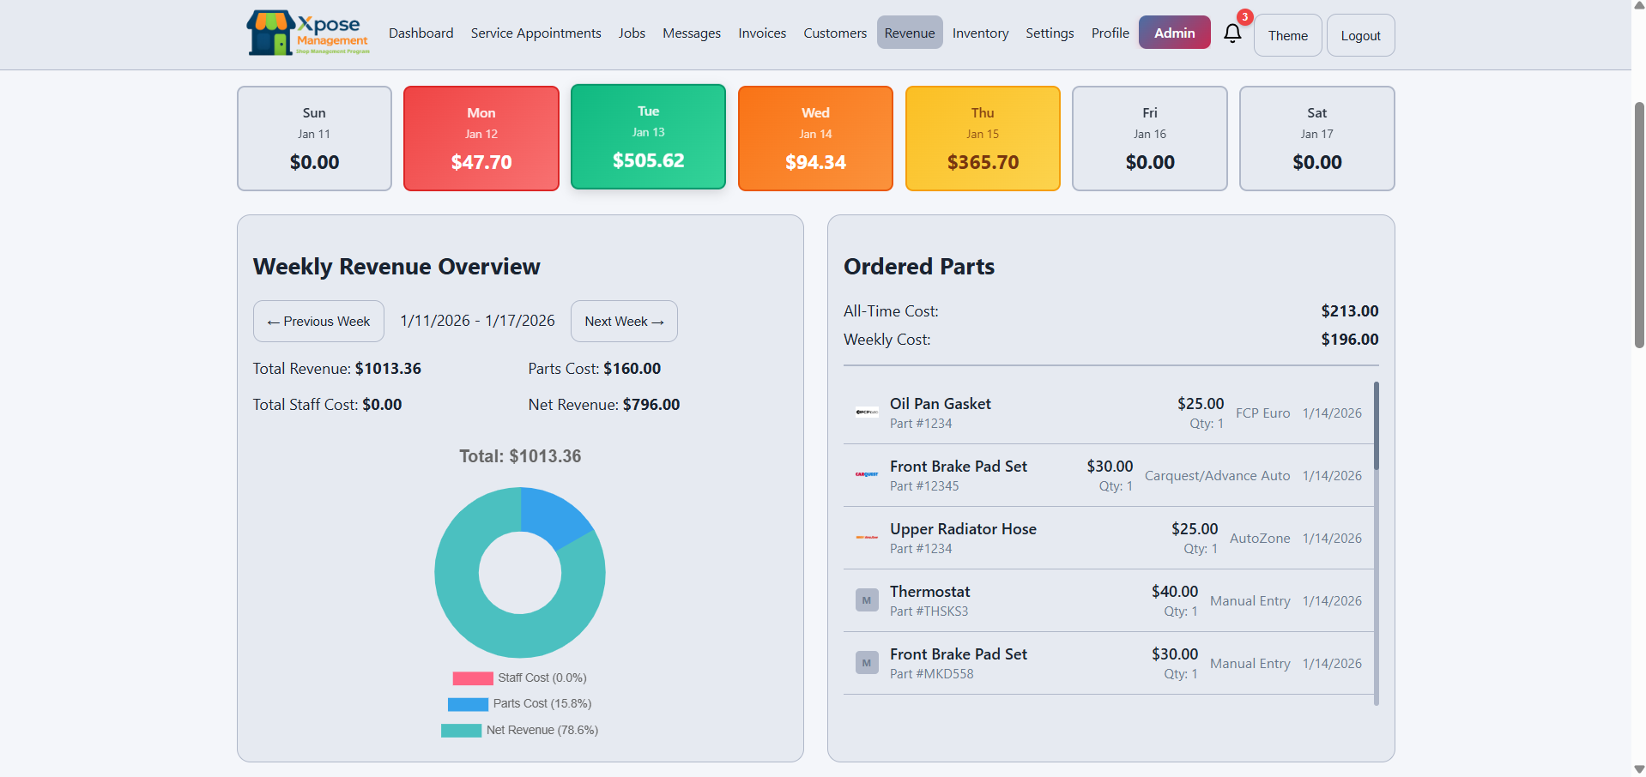Click the Carquest icon beside Front Brake Pad Set
This screenshot has height=777, width=1646.
pos(867,474)
